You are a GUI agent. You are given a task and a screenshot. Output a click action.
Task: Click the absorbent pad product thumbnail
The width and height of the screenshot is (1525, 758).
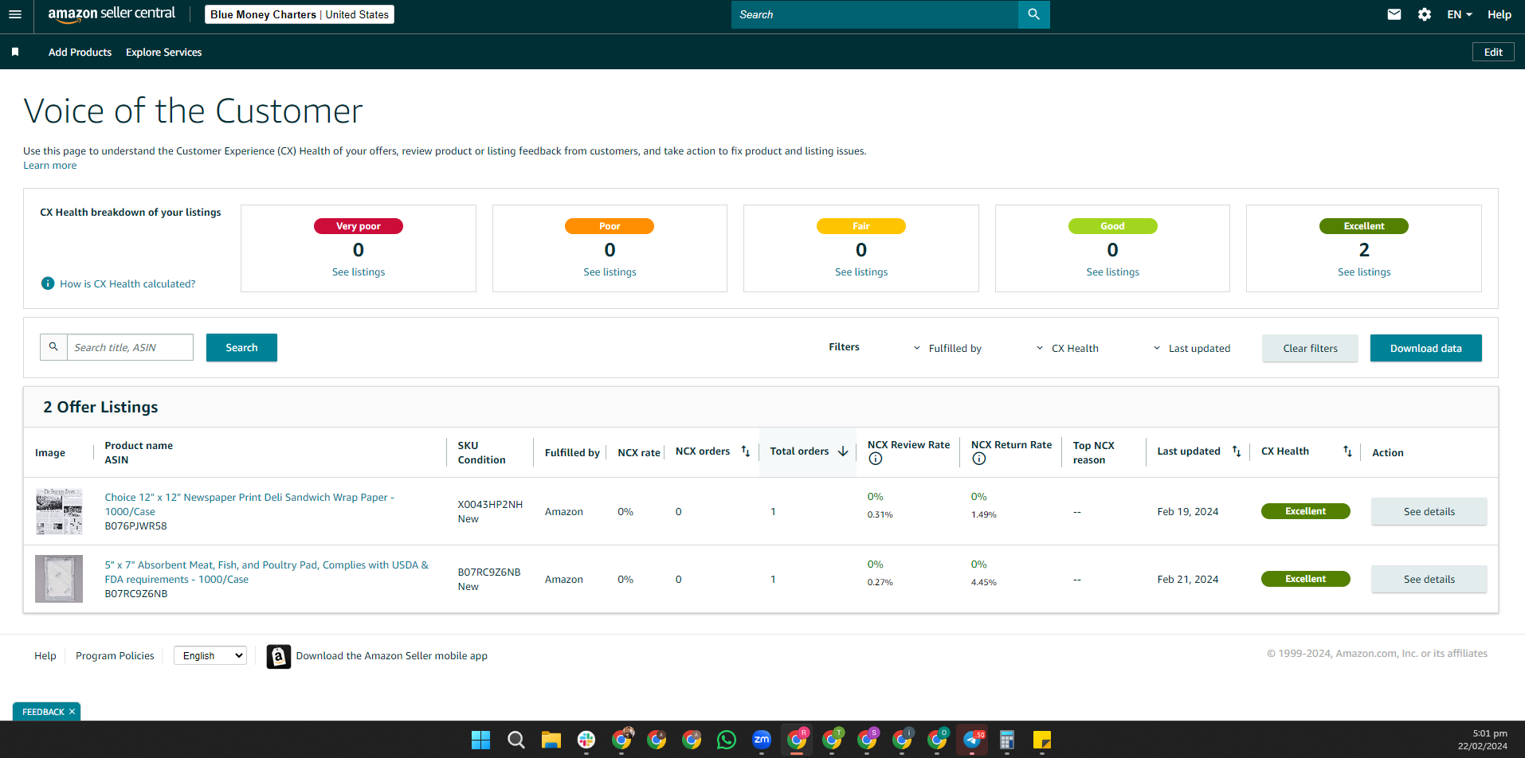[x=59, y=579]
